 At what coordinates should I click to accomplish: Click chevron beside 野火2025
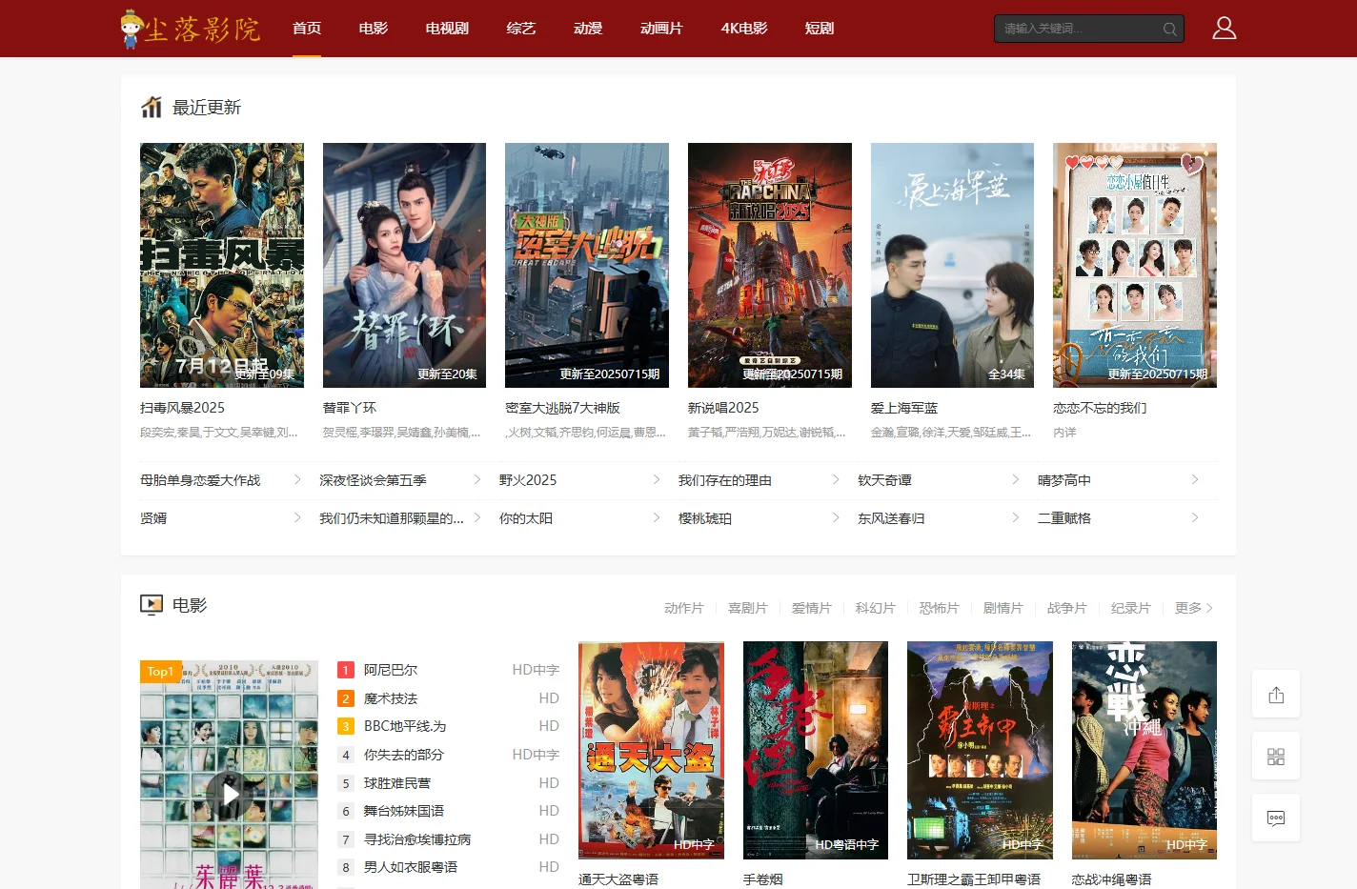point(657,479)
